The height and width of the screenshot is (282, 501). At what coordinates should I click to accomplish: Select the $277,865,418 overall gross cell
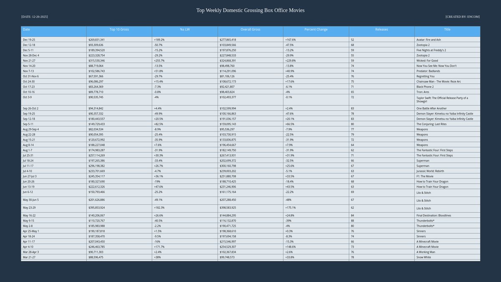[250, 40]
